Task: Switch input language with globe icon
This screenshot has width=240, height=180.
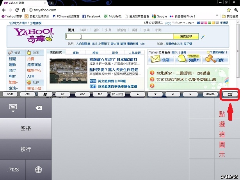Action: (38, 169)
